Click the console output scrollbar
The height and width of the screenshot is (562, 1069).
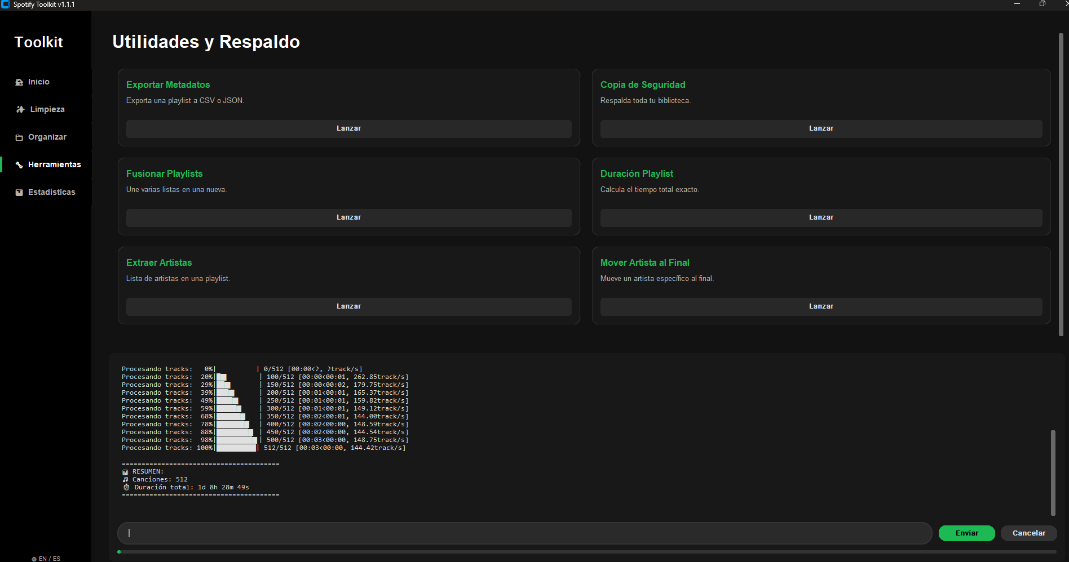tap(1053, 473)
